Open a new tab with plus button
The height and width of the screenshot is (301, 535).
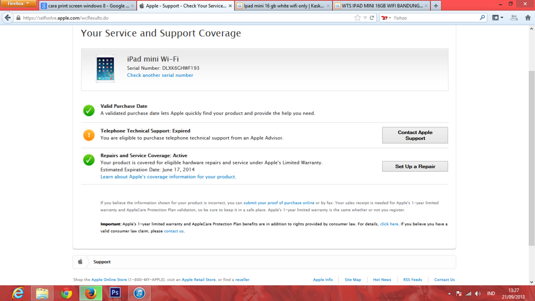(436, 6)
